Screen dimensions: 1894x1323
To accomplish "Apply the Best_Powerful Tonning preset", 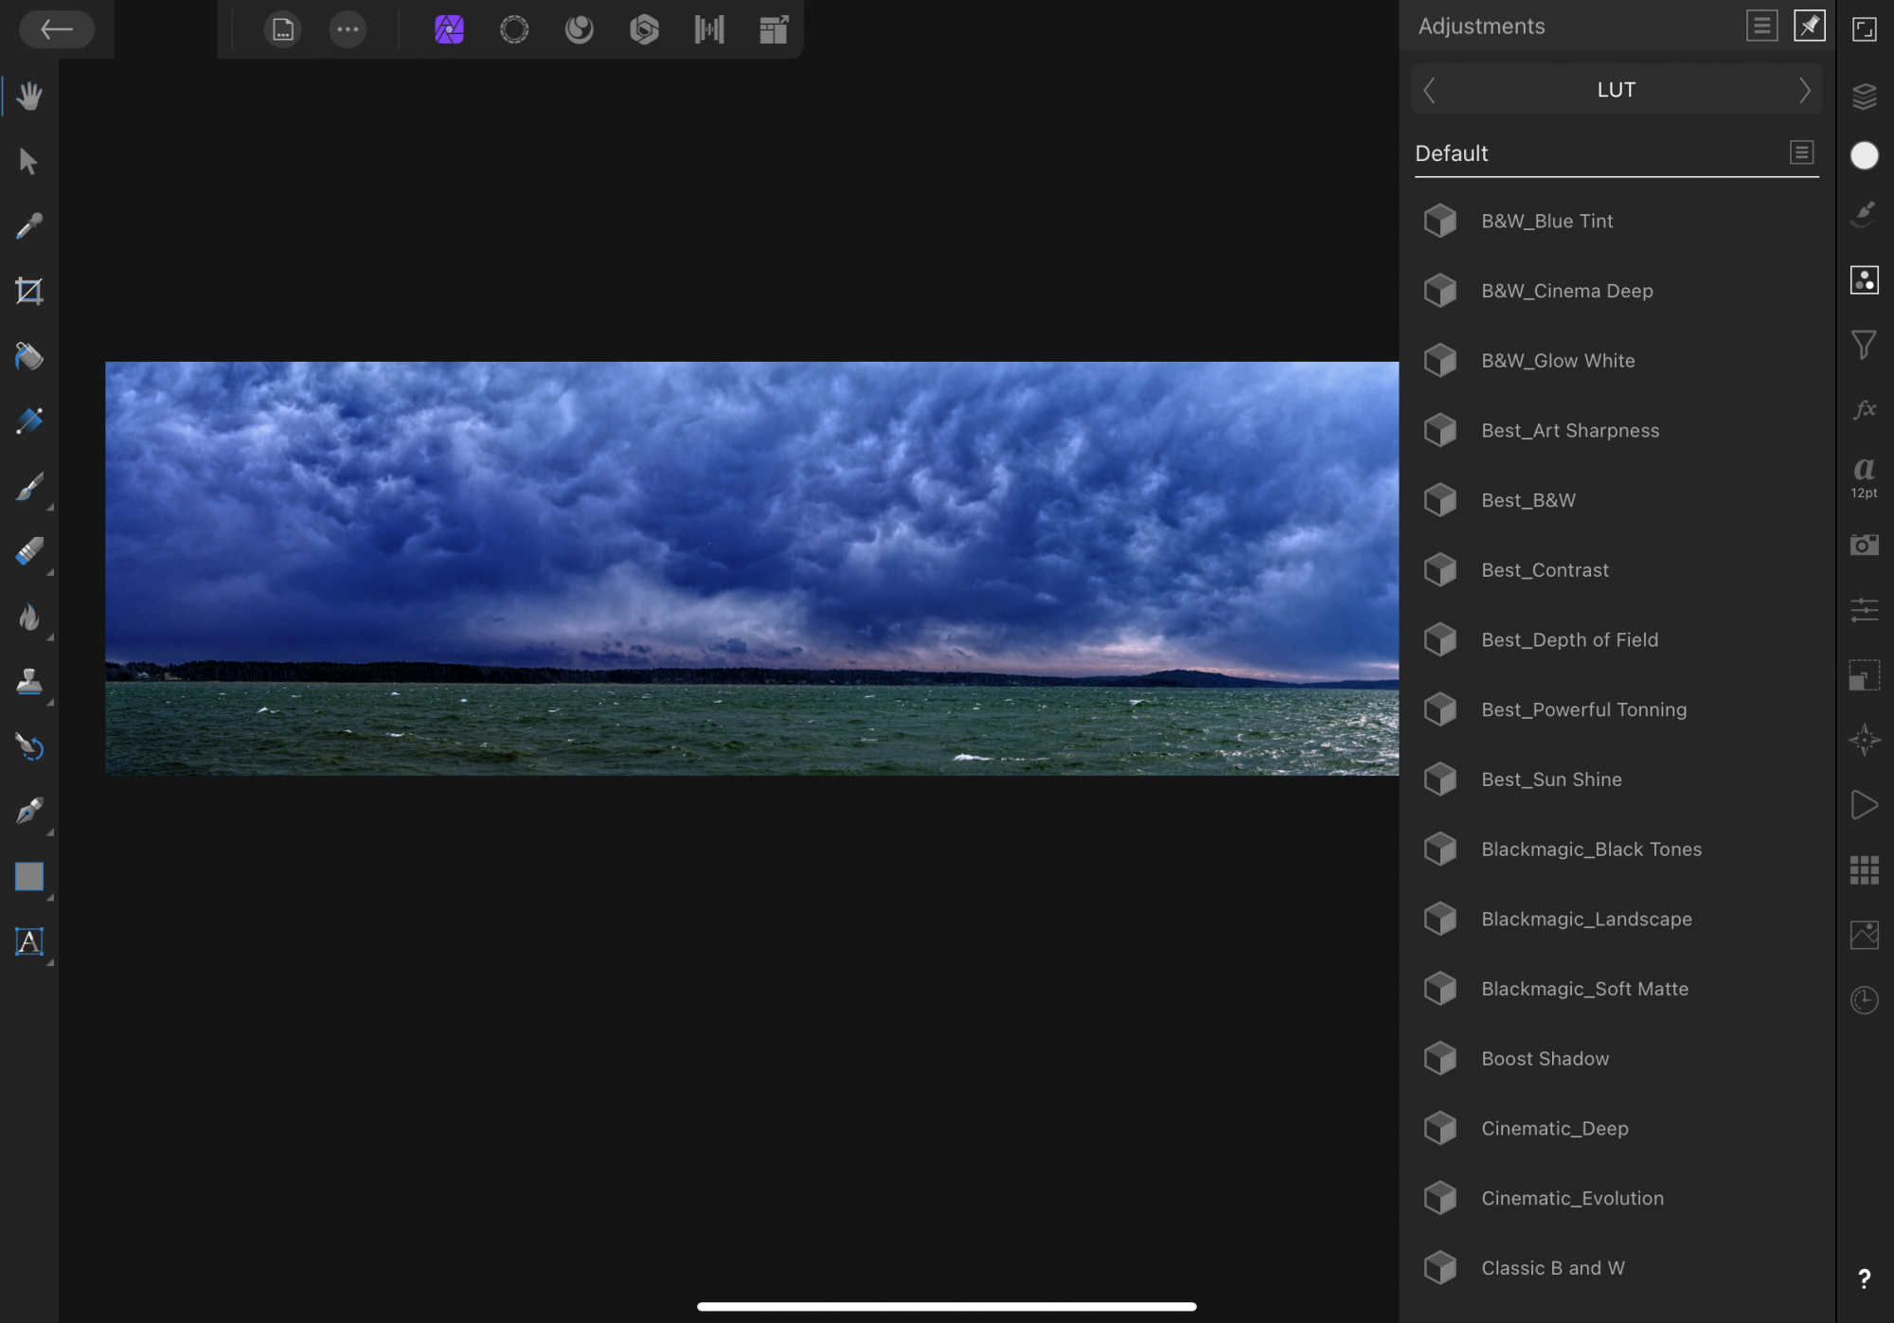I will tap(1616, 709).
